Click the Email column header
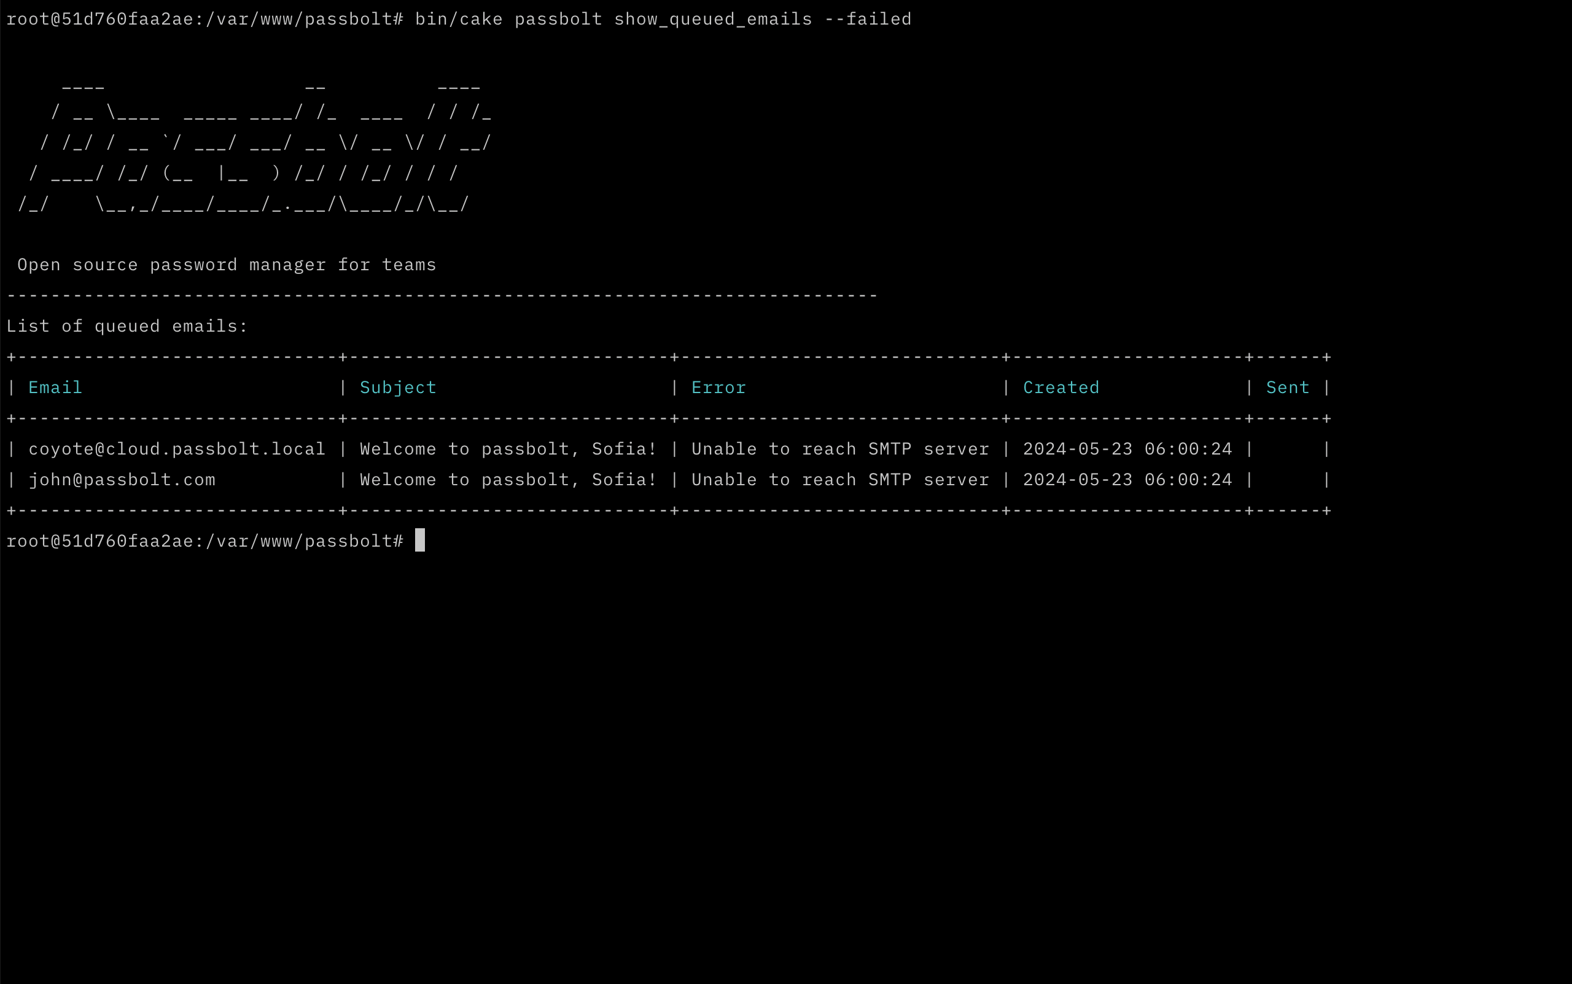 click(x=55, y=387)
